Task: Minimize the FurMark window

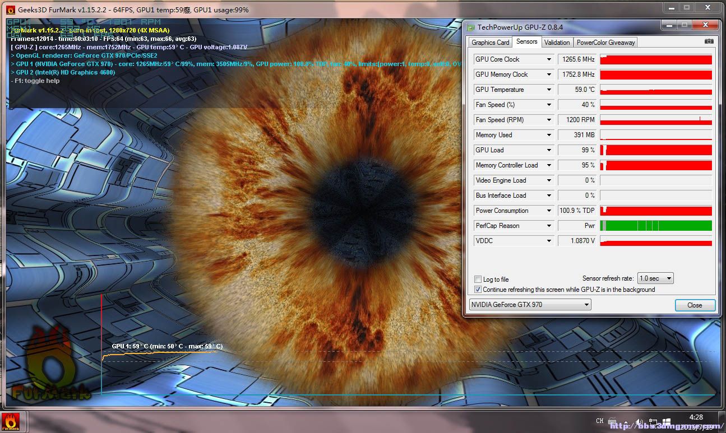Action: point(671,7)
